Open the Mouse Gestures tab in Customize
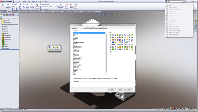This screenshot has width=198, height=112. coord(98,28)
